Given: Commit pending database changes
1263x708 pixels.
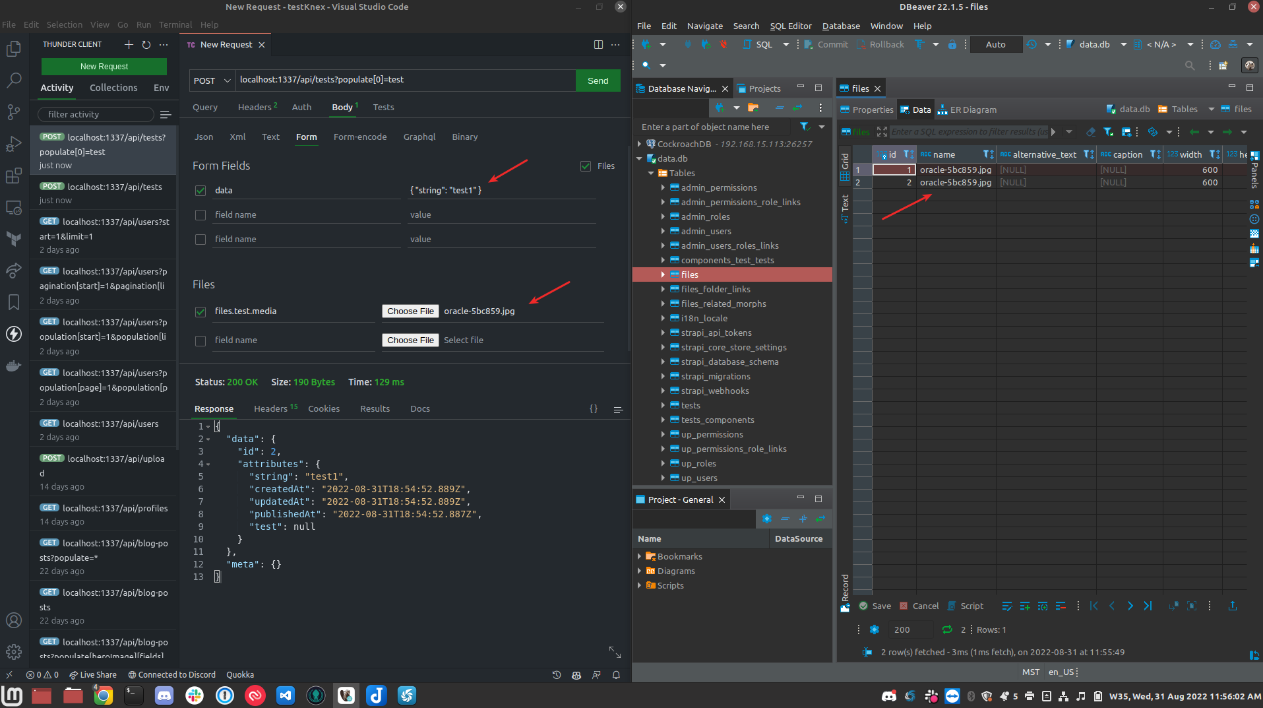Looking at the screenshot, I should click(825, 44).
